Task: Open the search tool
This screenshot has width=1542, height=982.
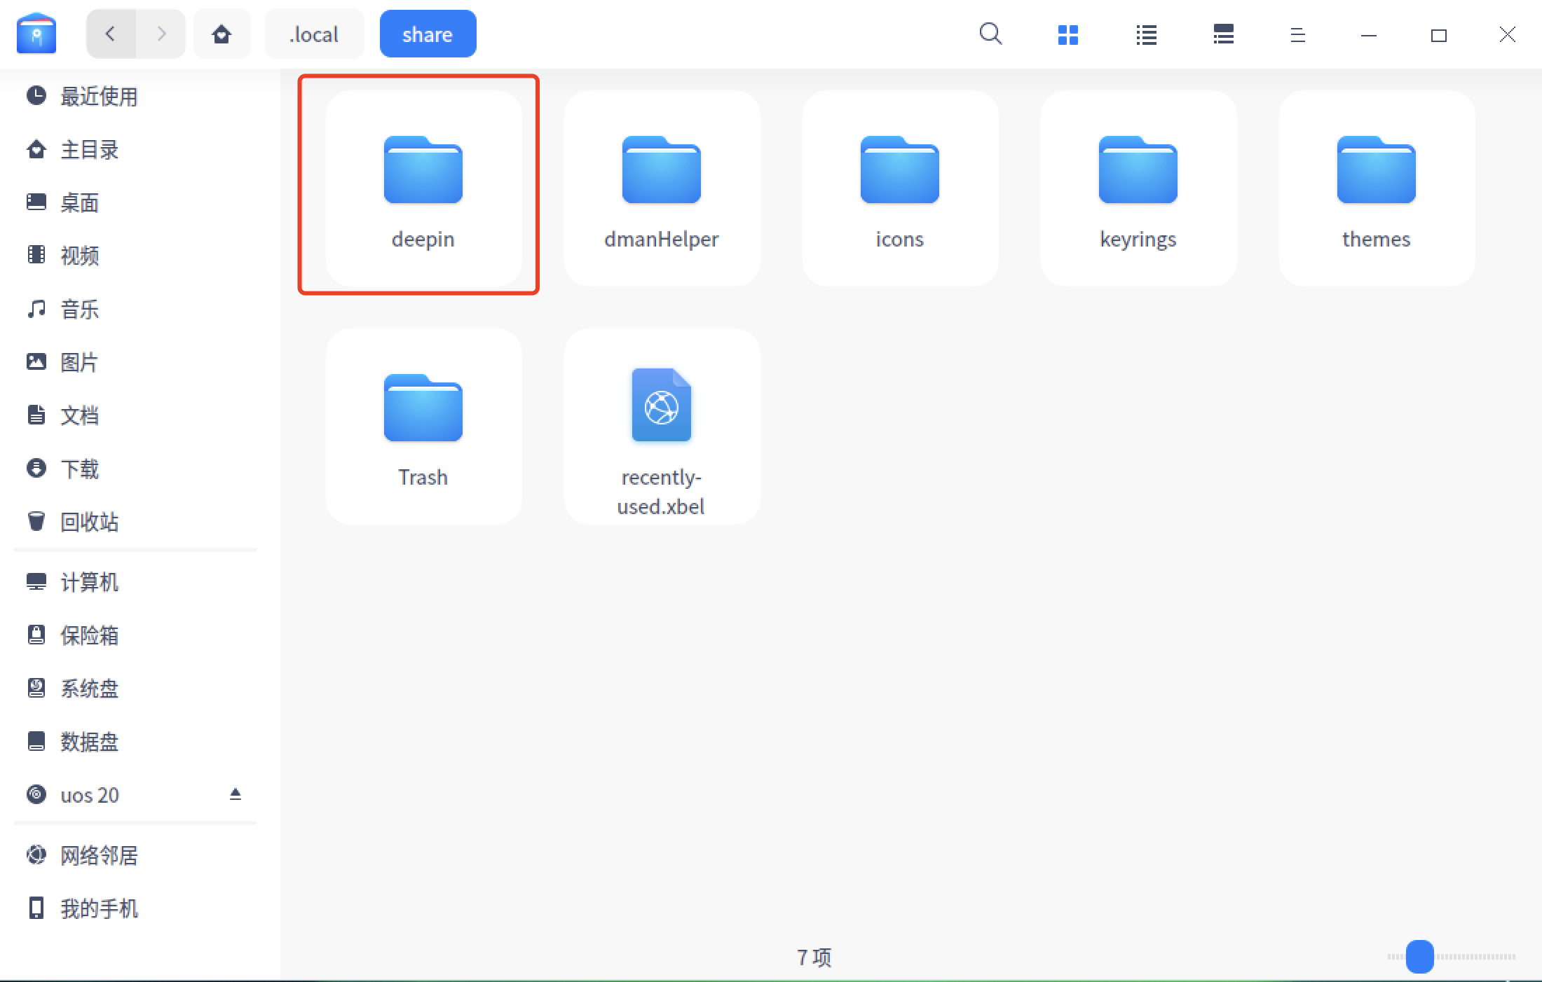Action: [x=990, y=34]
